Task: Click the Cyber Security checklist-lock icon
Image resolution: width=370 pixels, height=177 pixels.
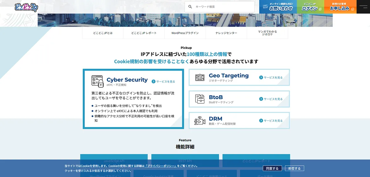Action: (97, 81)
